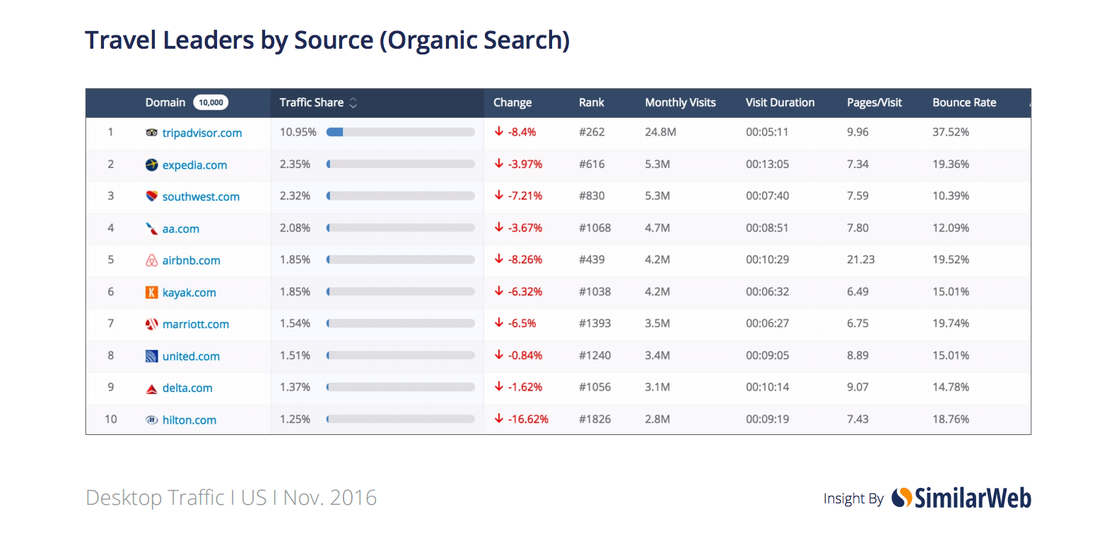Image resolution: width=1119 pixels, height=550 pixels.
Task: Click the hilton.com favicon
Action: tap(151, 420)
